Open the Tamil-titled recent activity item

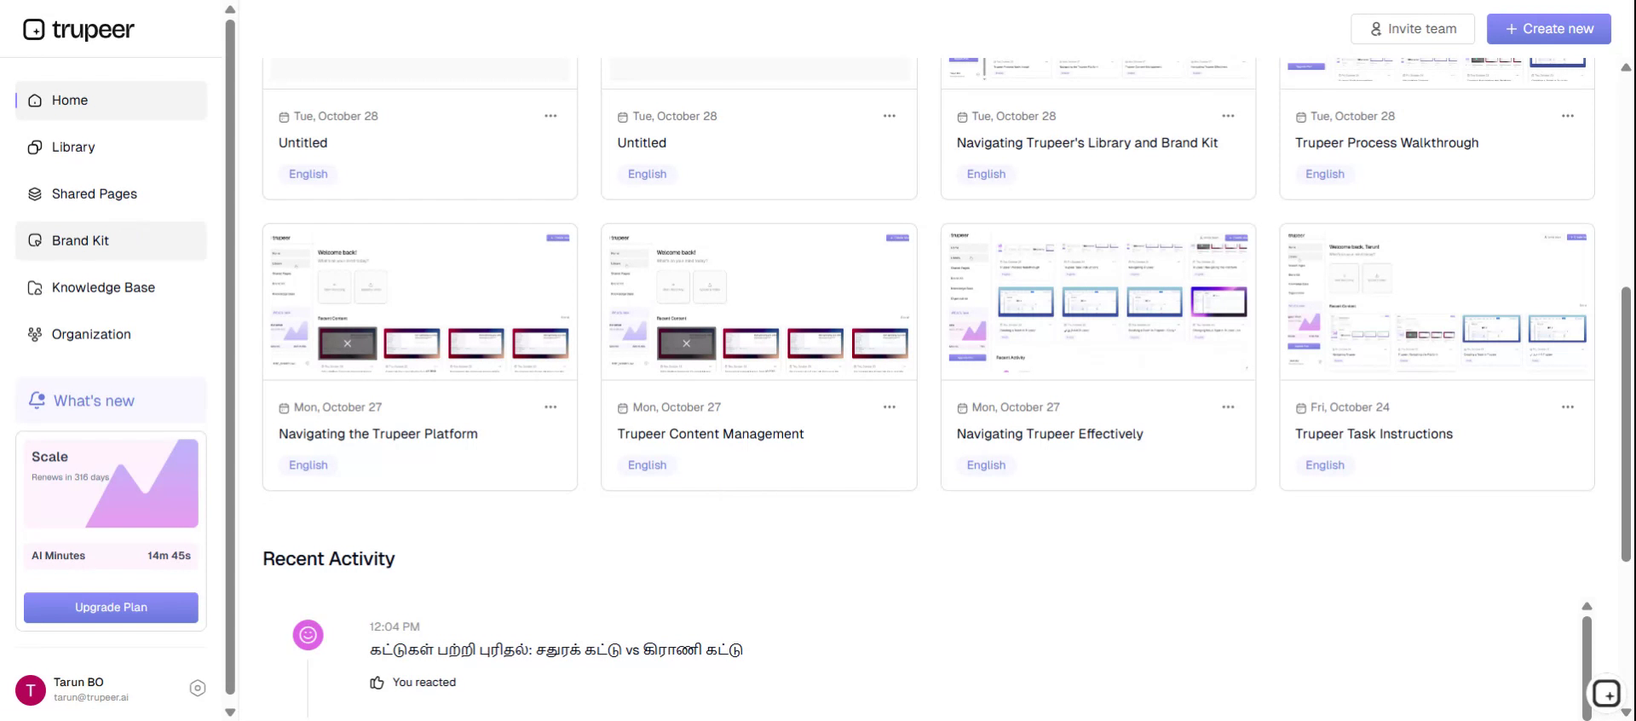pos(556,650)
